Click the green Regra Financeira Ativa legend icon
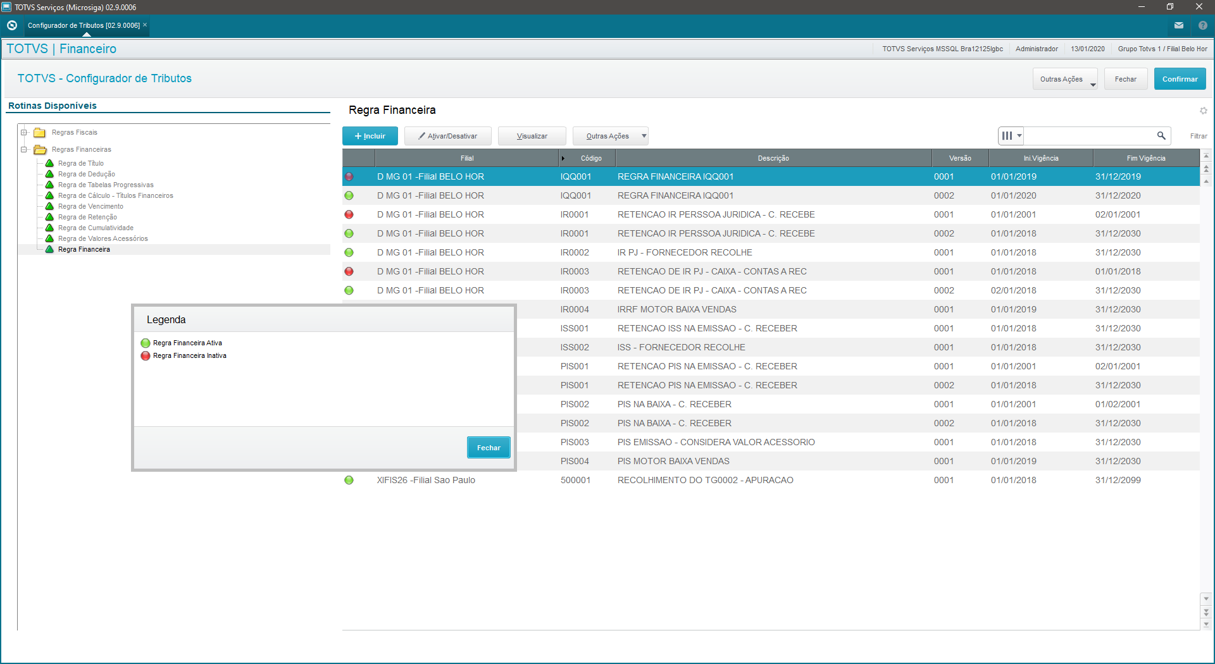Viewport: 1215px width, 664px height. coord(146,343)
